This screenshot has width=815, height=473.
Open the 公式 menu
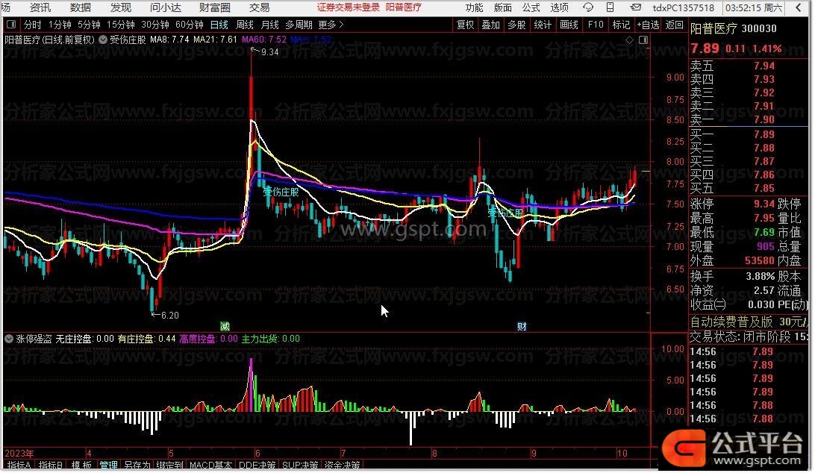(531, 8)
